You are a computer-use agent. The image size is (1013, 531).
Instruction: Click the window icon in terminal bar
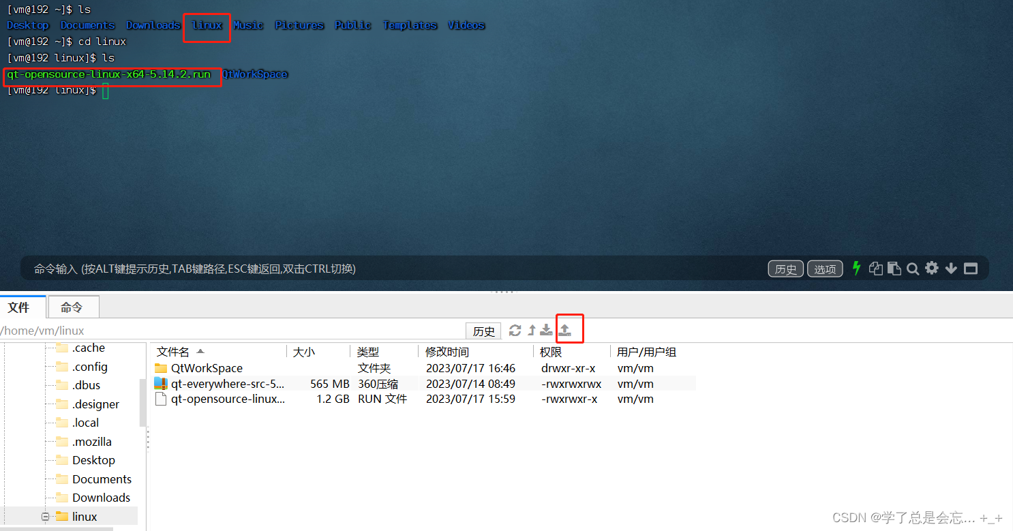click(x=971, y=269)
